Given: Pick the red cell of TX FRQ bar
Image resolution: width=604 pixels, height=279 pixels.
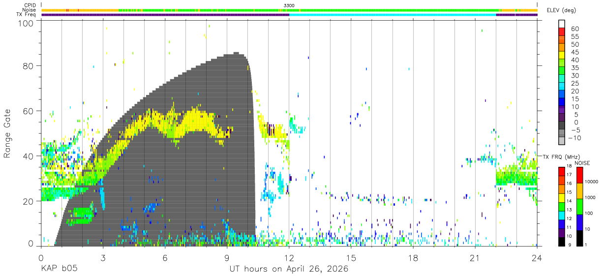Looking at the screenshot, I should (561, 171).
